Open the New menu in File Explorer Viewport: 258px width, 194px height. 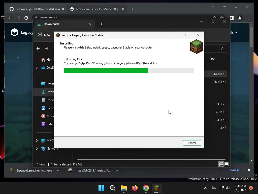coord(46,35)
